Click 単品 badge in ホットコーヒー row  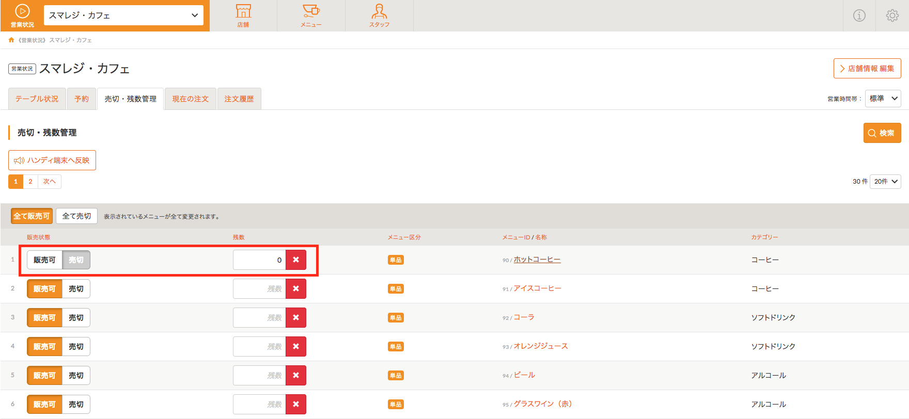tap(396, 260)
